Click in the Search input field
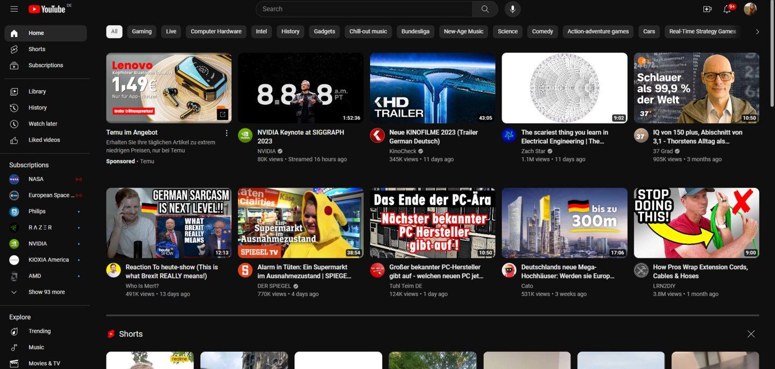Screen dimensions: 775x369 point(364,9)
